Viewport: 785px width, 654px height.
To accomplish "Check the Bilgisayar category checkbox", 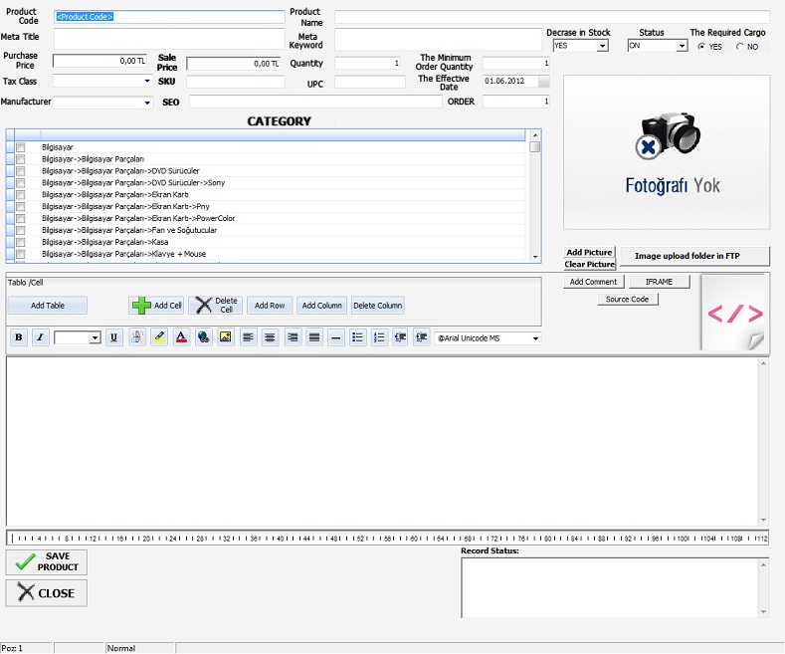I will [20, 147].
